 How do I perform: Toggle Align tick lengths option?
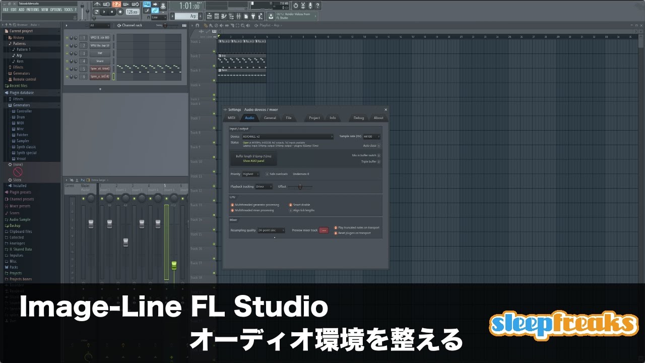point(290,210)
